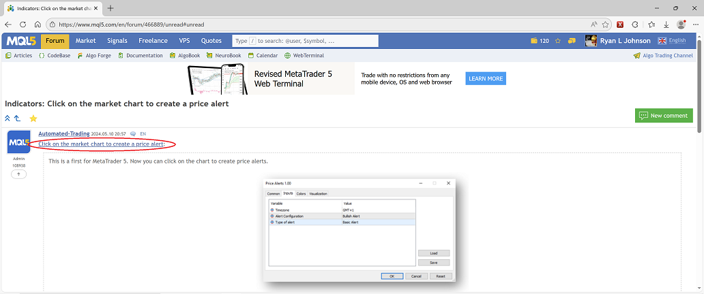
Task: Open the red X extension icon
Action: pos(621,24)
